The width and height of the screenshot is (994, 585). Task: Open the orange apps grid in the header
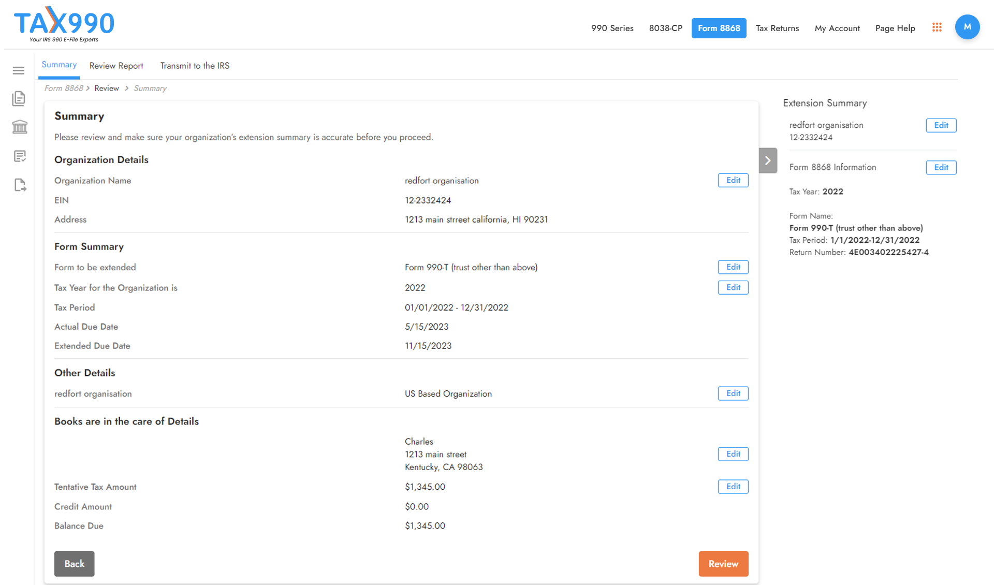(937, 27)
